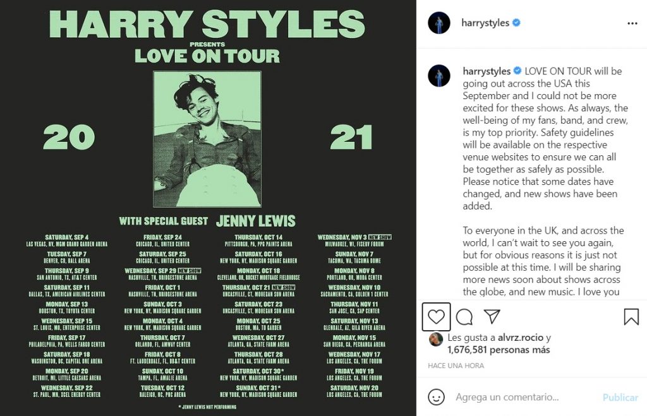647x416 pixels.
Task: Save post with the bookmark icon
Action: coord(631,317)
